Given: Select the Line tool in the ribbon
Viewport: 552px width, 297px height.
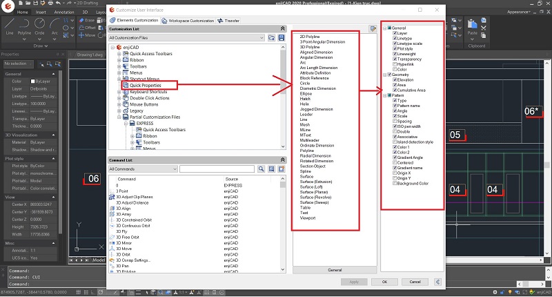Looking at the screenshot, I should (10, 27).
